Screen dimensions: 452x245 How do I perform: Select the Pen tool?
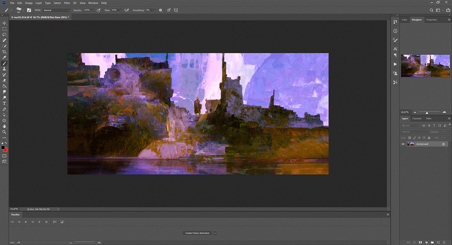click(x=4, y=109)
